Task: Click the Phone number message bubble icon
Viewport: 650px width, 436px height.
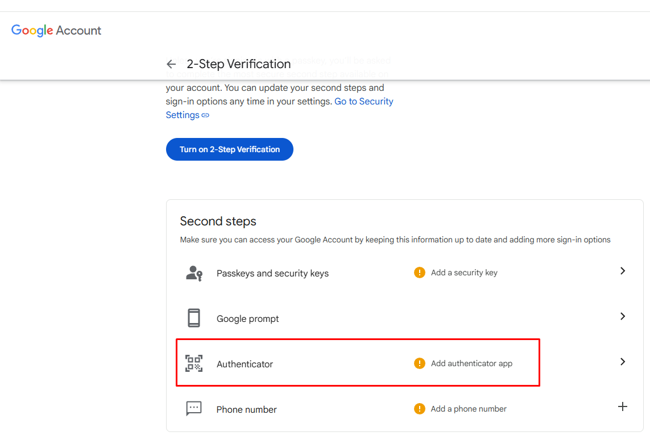Action: coord(194,409)
